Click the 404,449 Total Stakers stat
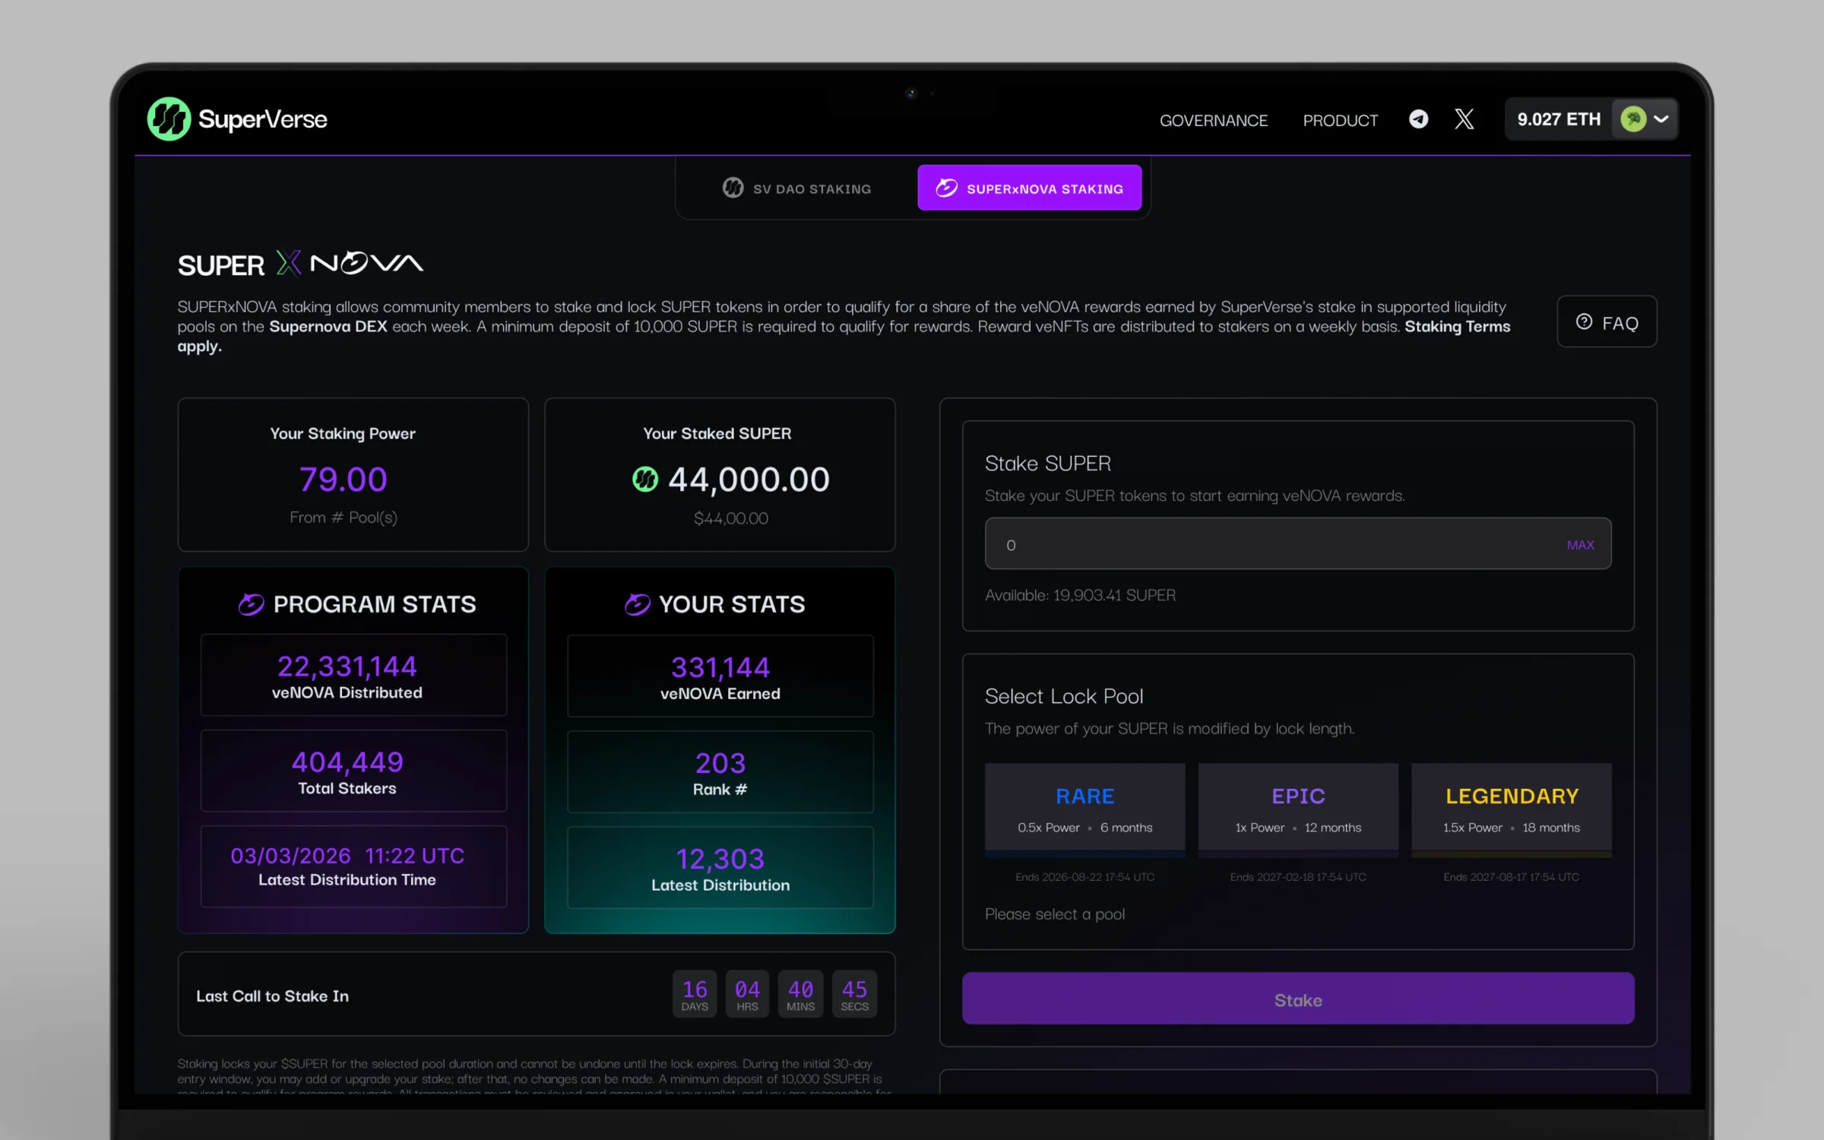 pyautogui.click(x=353, y=771)
